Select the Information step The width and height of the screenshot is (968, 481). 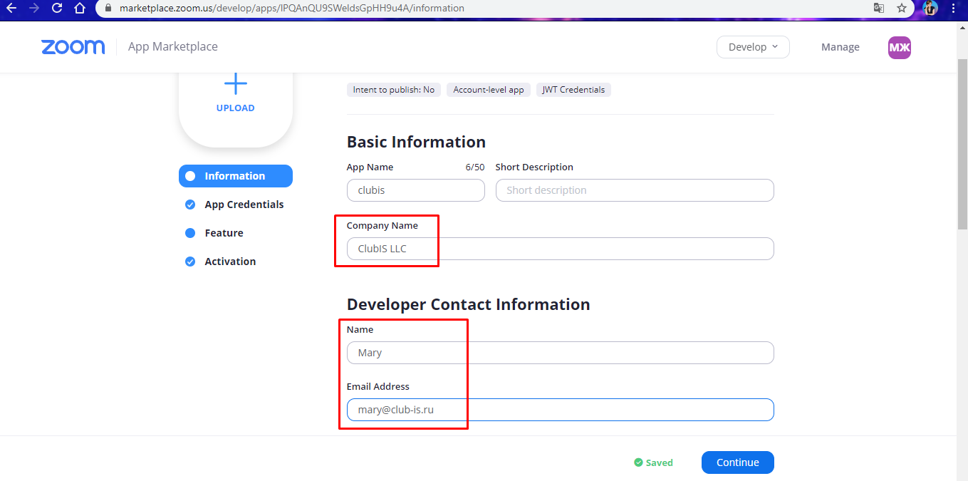(x=236, y=176)
